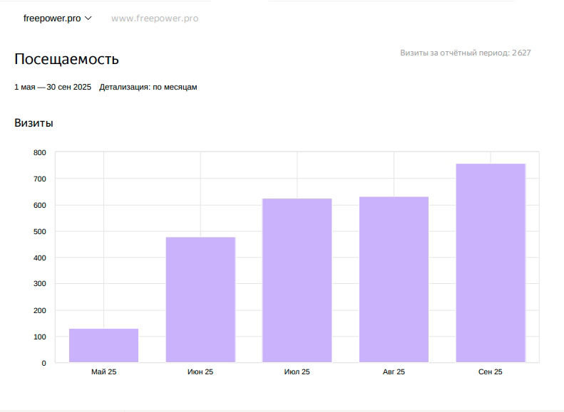Select the Июн 25 bar in chart
Screen dimensions: 564x412
pos(200,300)
